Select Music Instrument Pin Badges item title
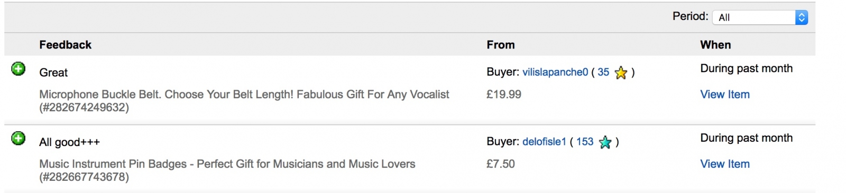The width and height of the screenshot is (846, 193). tap(227, 170)
